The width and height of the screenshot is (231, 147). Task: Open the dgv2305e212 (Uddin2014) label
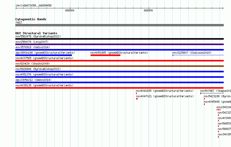33,80
